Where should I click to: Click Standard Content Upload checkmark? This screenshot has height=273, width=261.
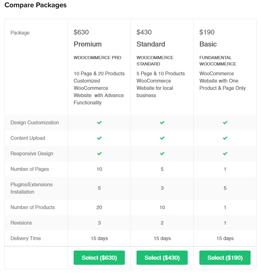pos(162,138)
